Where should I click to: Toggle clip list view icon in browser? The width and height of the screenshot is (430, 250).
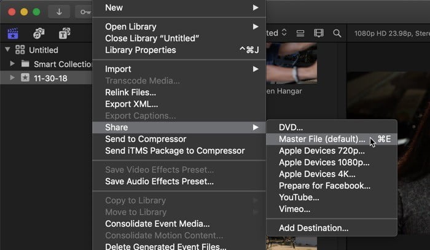click(x=300, y=33)
